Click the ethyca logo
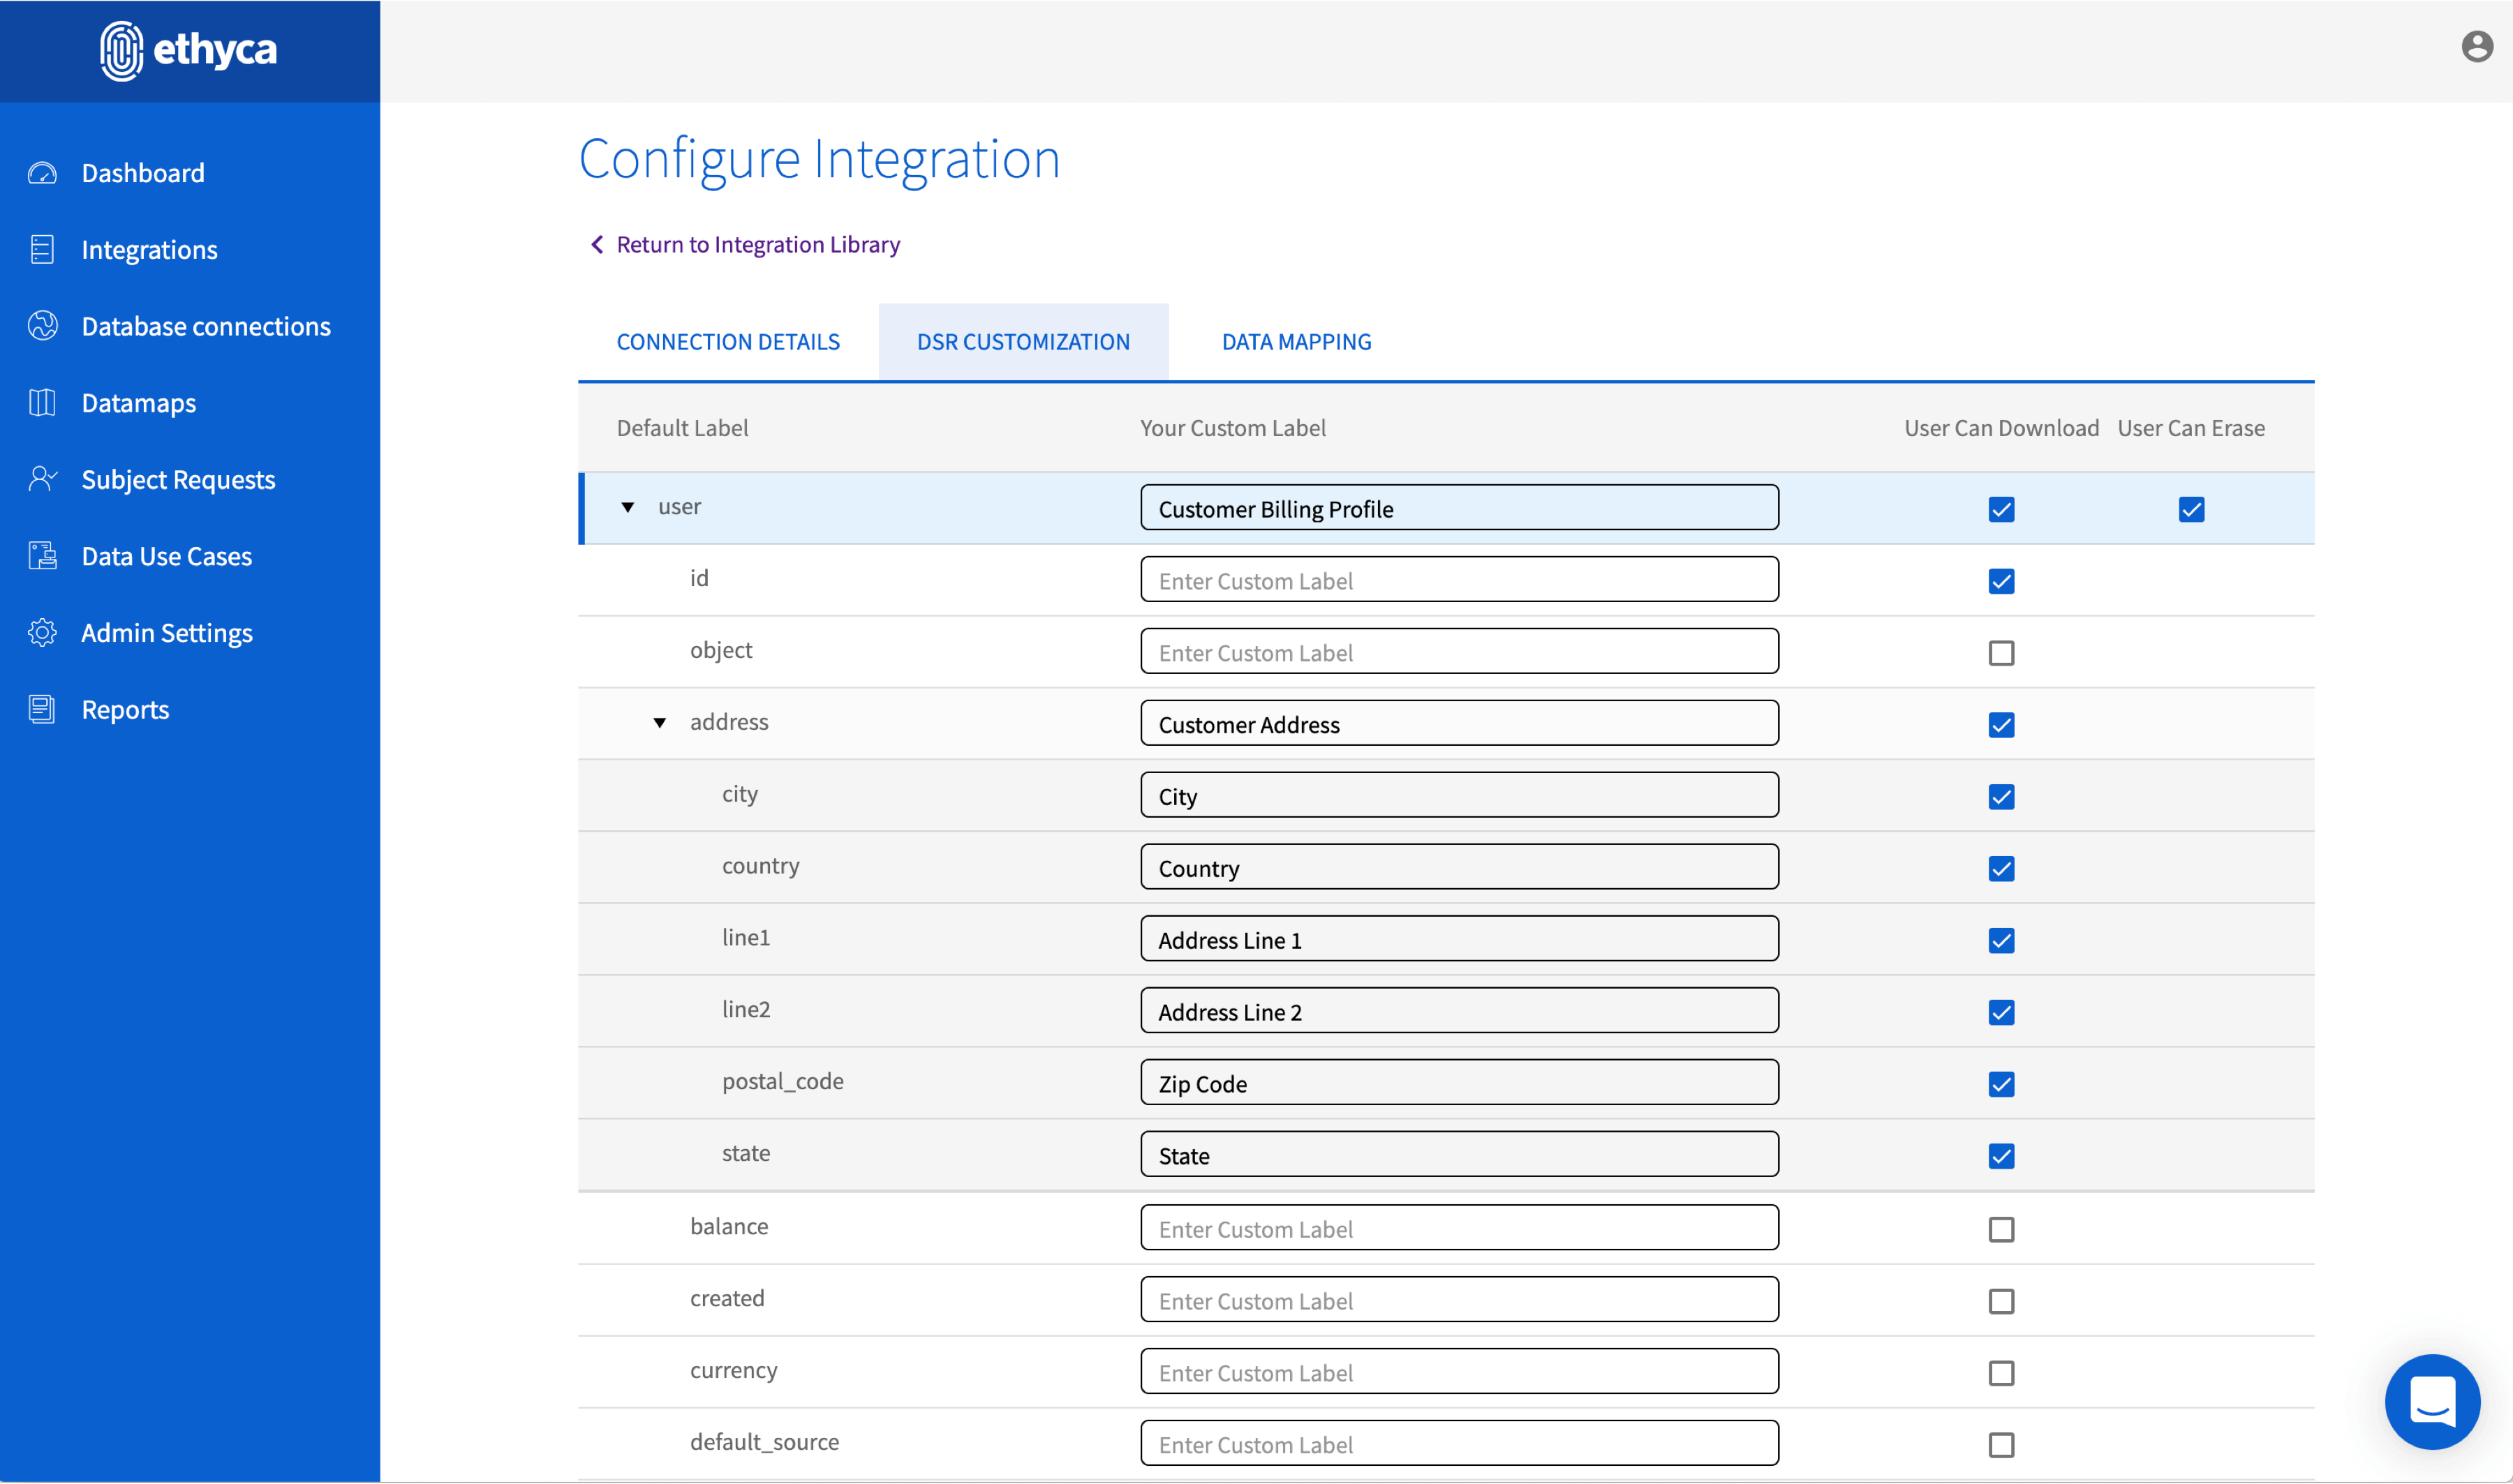Image resolution: width=2513 pixels, height=1484 pixels. pos(189,50)
